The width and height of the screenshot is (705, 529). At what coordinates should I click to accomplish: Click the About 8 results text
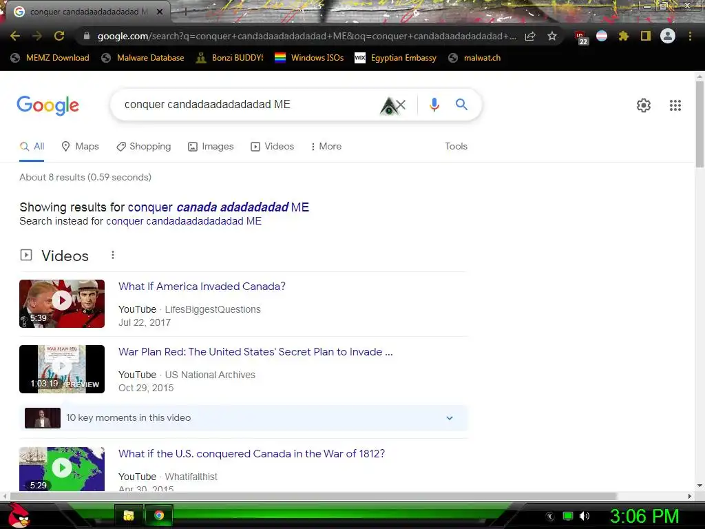point(85,177)
